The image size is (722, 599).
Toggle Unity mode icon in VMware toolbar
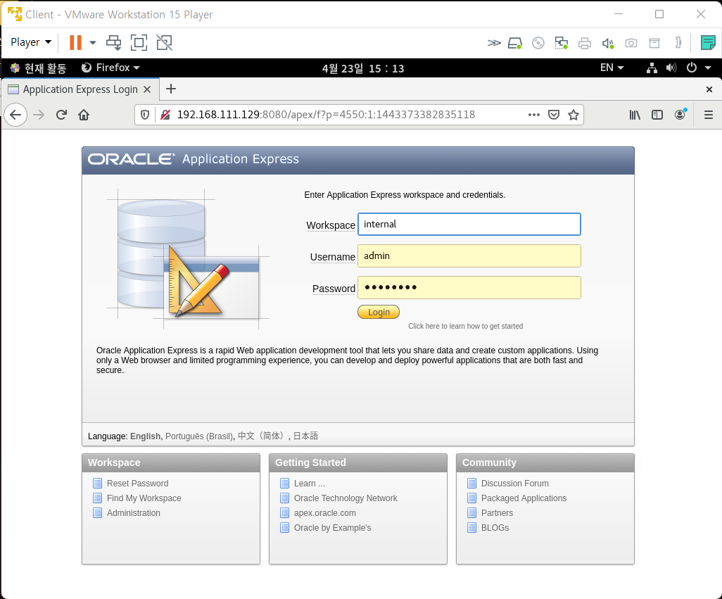[x=165, y=42]
